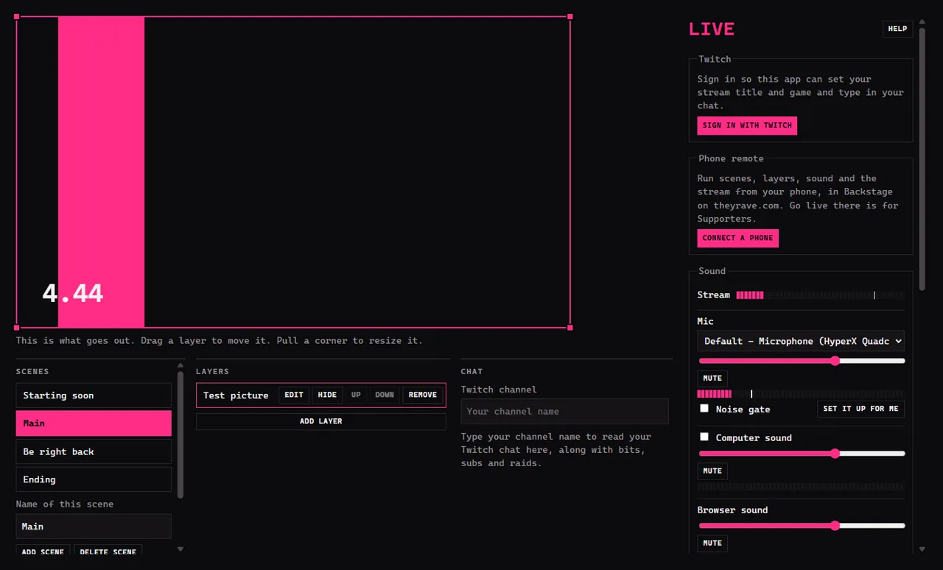Viewport: 943px width, 570px height.
Task: Open the HELP panel
Action: pos(897,29)
